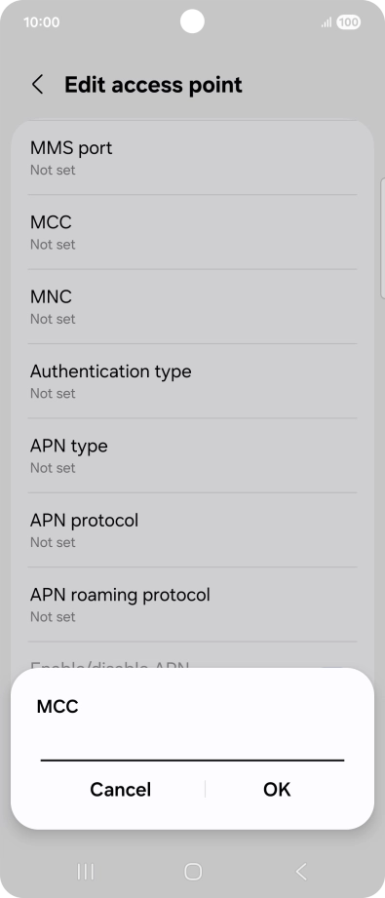Tap the home navigation button
The image size is (385, 898).
[193, 871]
